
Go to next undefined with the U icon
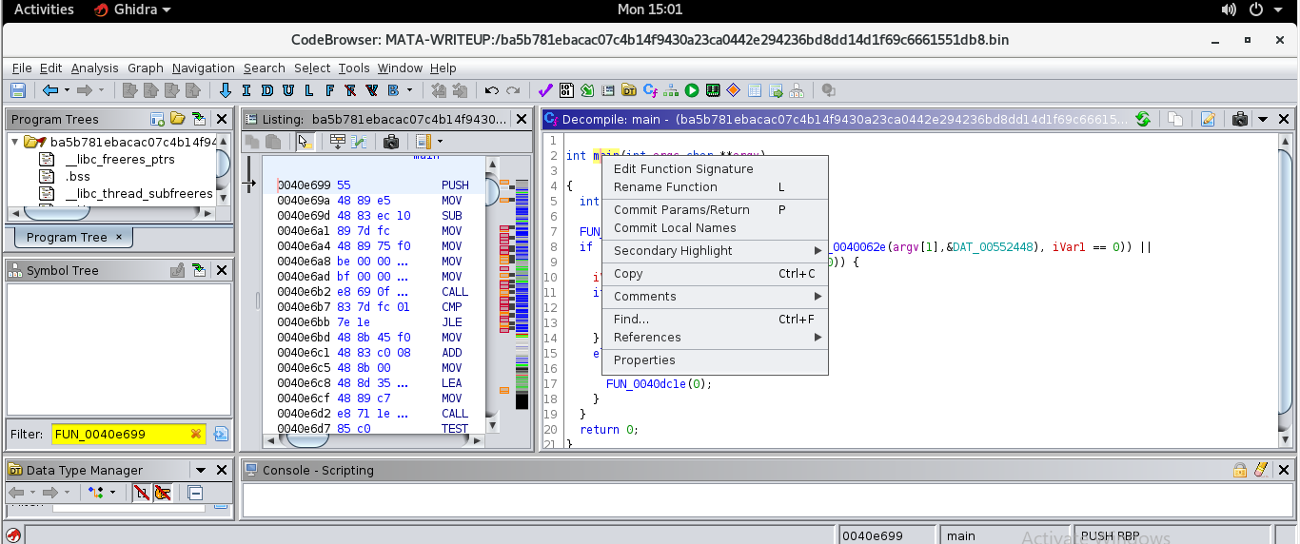pos(288,90)
